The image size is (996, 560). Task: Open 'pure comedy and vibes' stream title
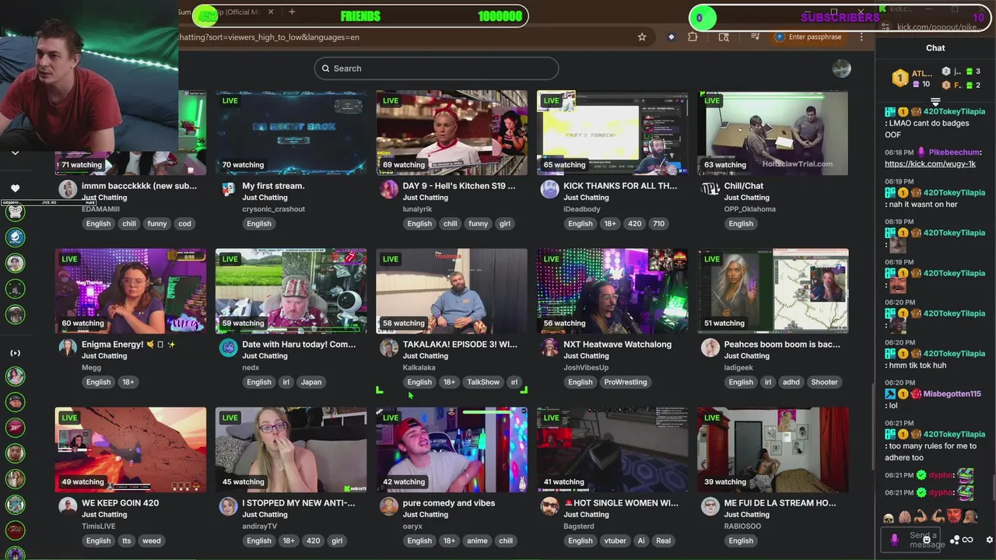[x=449, y=503]
